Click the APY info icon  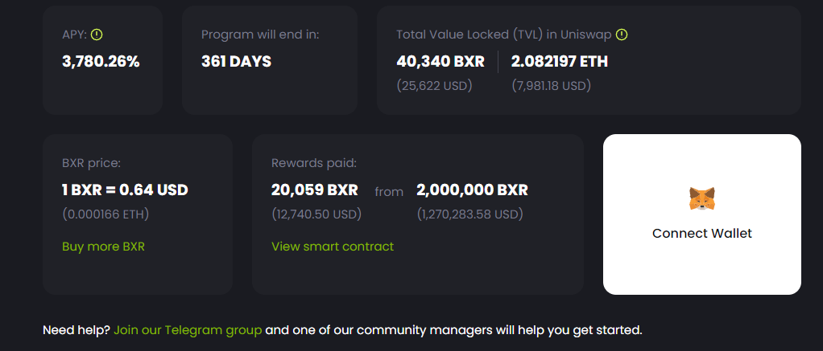tap(97, 35)
